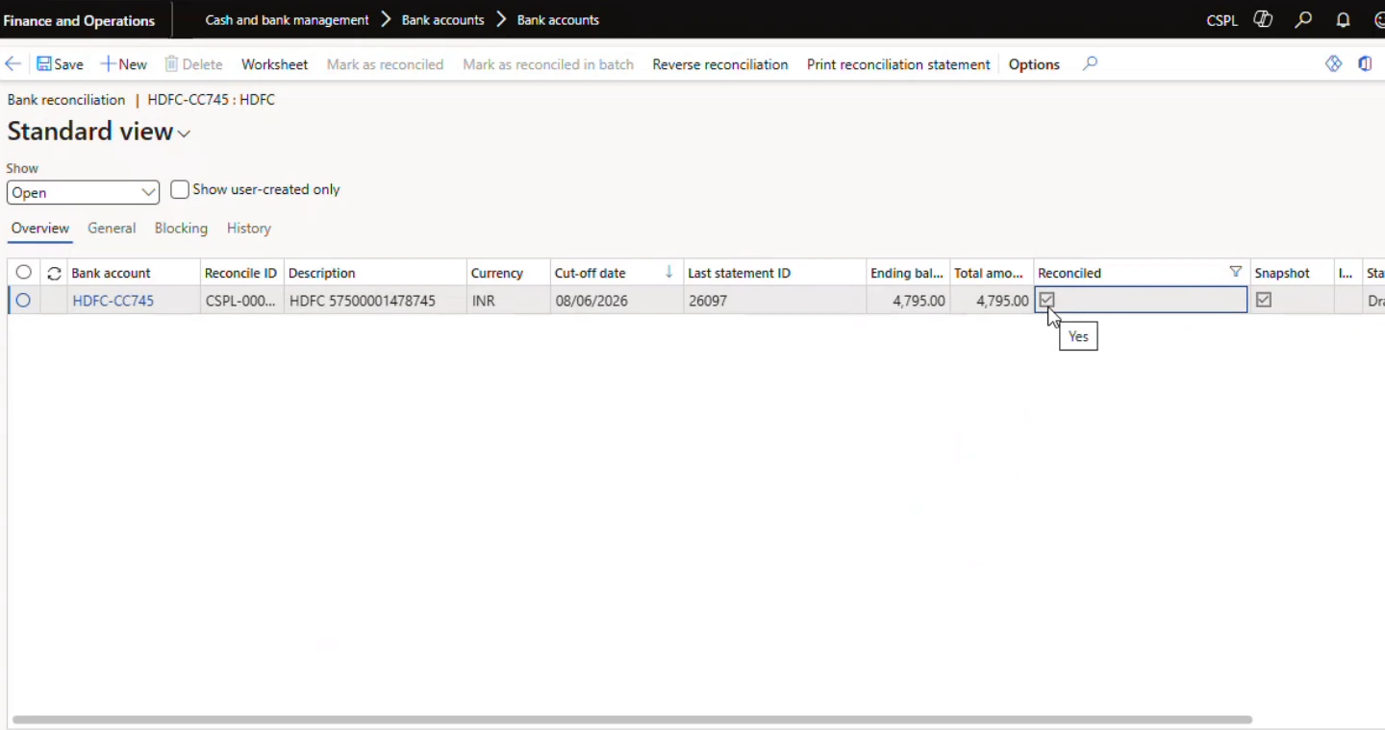This screenshot has height=730, width=1385.
Task: Switch to the History tab
Action: click(x=249, y=229)
